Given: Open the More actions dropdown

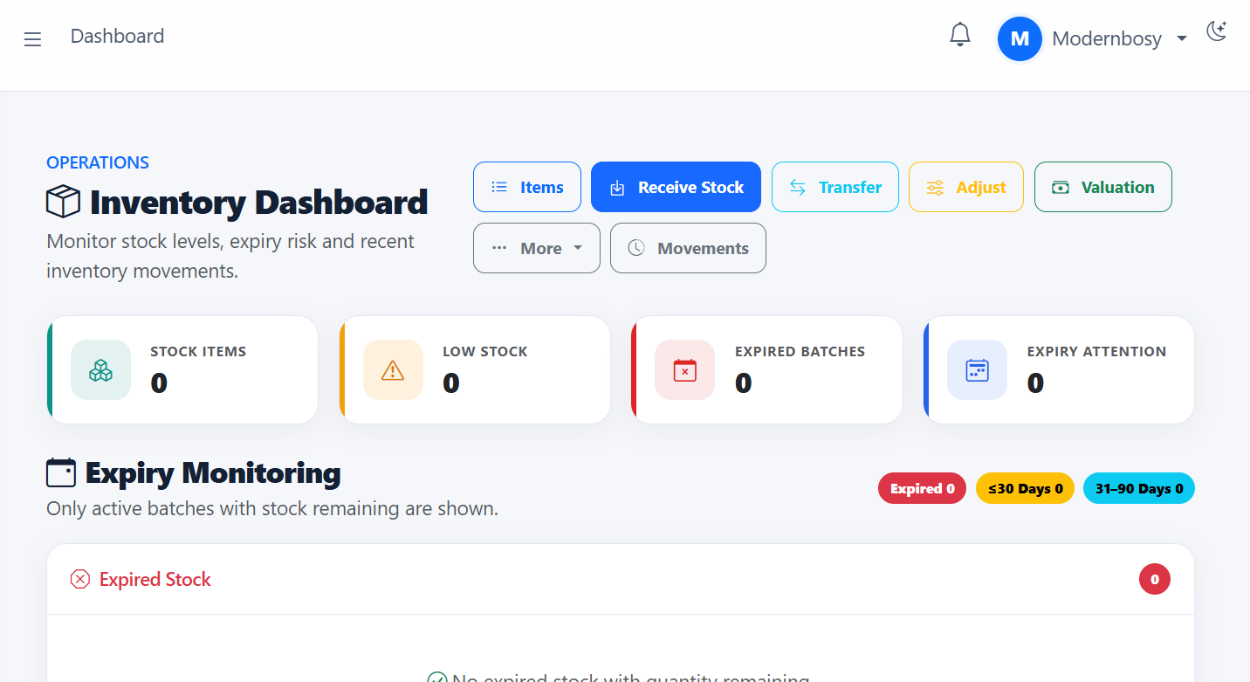Looking at the screenshot, I should coord(537,248).
